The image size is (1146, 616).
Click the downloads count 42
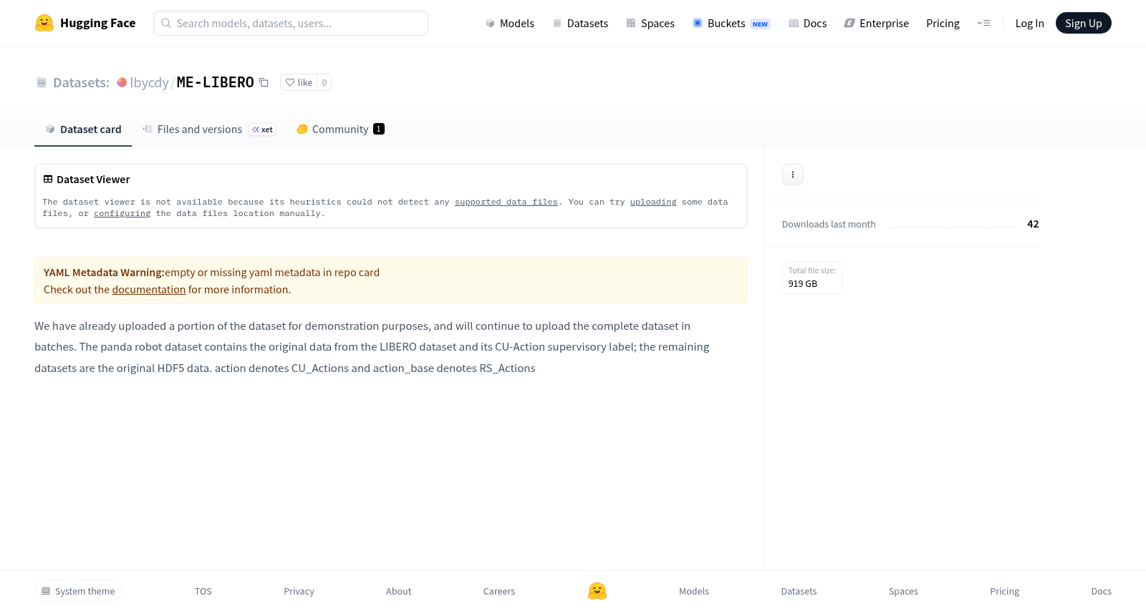[x=1033, y=224]
